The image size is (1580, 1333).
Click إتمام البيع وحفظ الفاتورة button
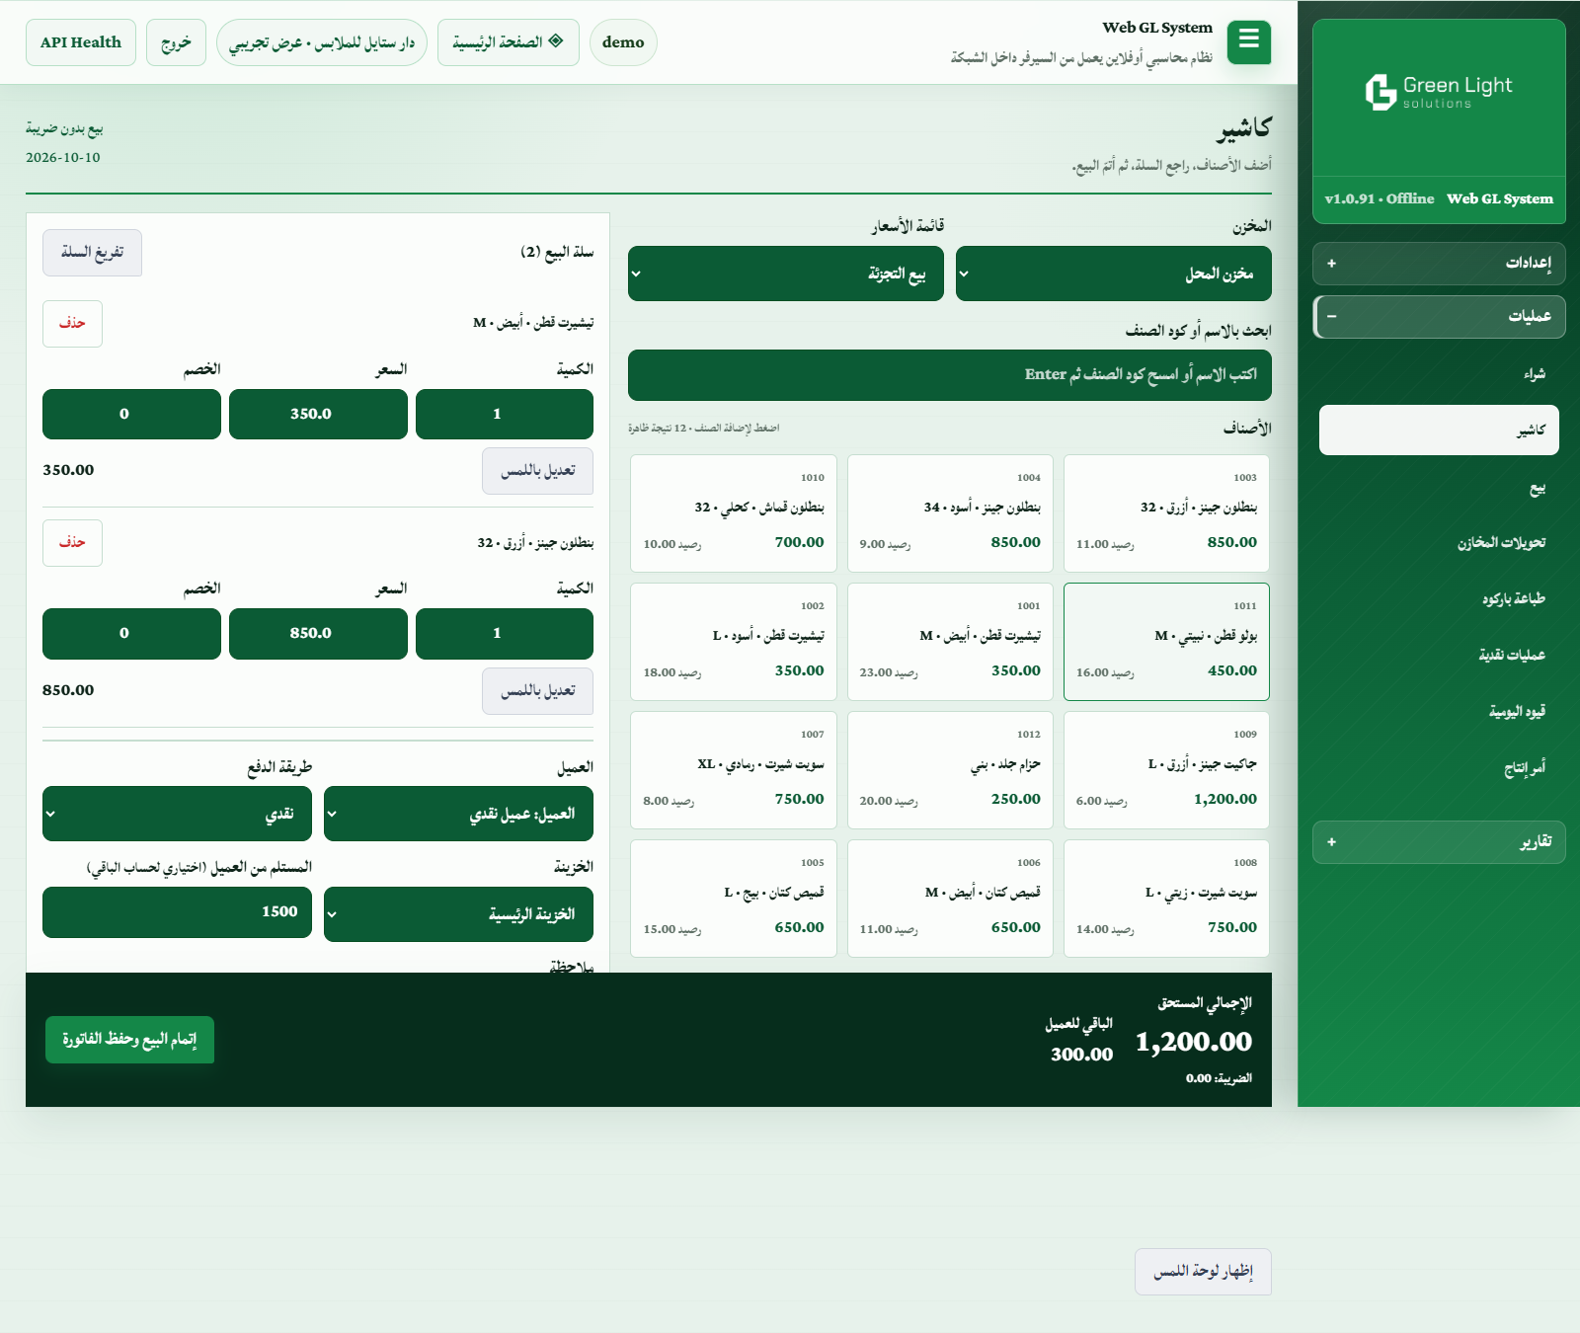[x=129, y=1040]
